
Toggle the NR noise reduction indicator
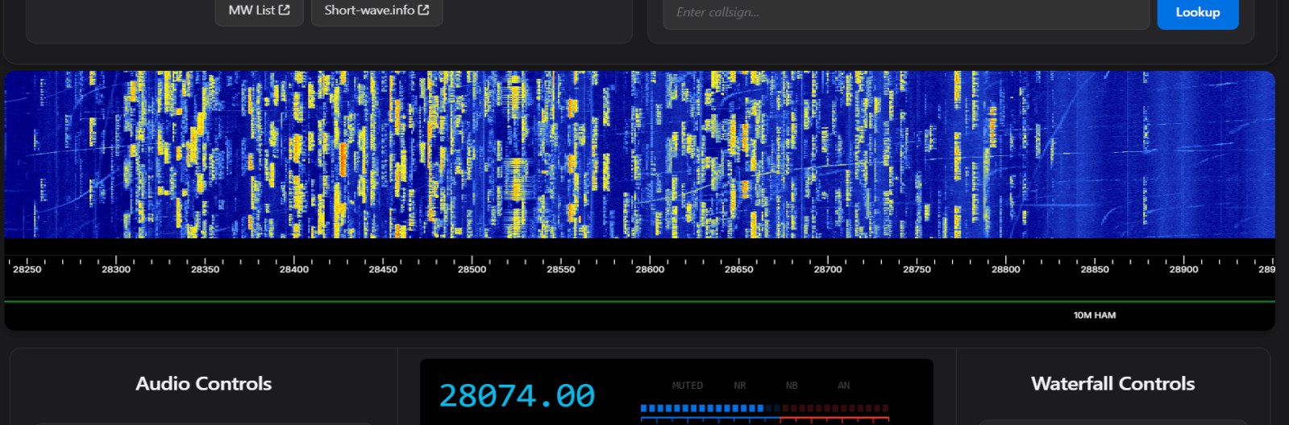(x=739, y=386)
